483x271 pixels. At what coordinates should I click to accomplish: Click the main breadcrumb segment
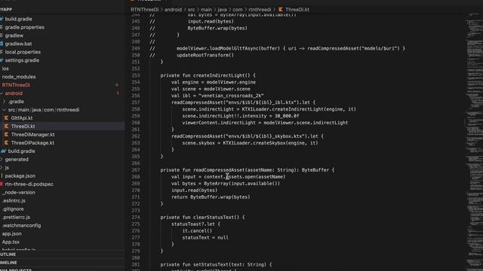pyautogui.click(x=206, y=10)
